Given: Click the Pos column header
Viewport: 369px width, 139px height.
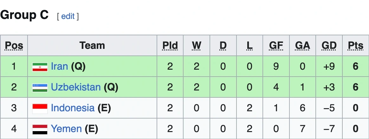Looking at the screenshot, I should tap(14, 46).
